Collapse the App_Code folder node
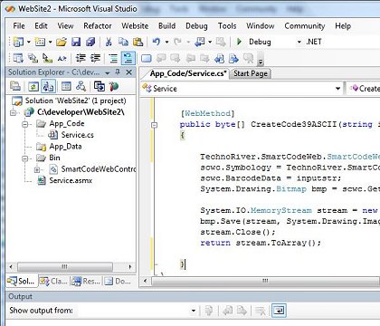Image resolution: width=380 pixels, height=326 pixels. [x=25, y=124]
